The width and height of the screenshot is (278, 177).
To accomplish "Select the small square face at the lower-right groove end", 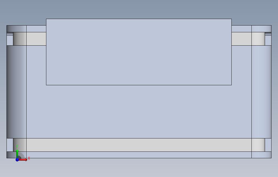I will [268, 145].
